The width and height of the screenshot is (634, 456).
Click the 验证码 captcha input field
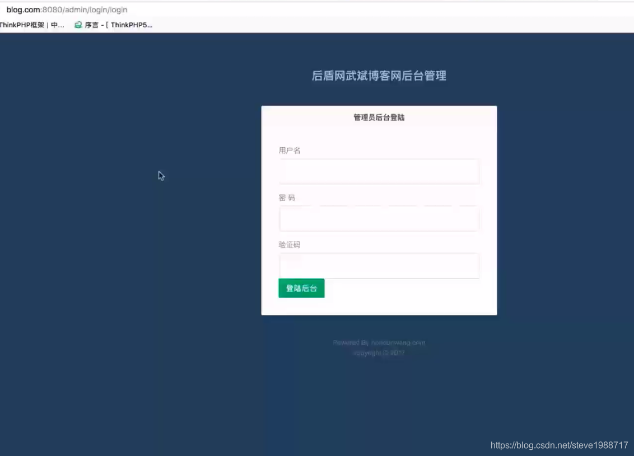click(379, 266)
